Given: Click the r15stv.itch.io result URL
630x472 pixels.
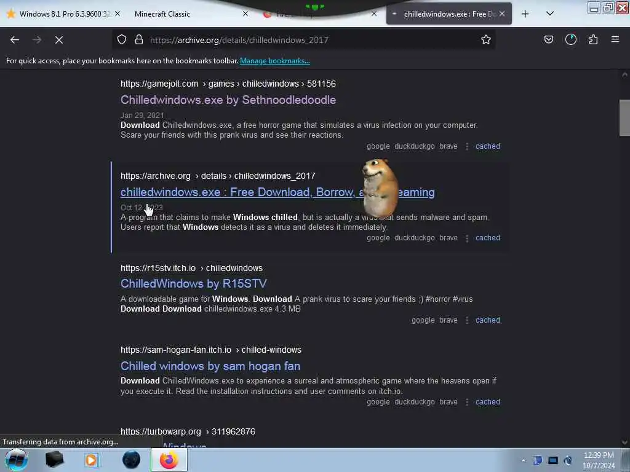Looking at the screenshot, I should (x=191, y=268).
